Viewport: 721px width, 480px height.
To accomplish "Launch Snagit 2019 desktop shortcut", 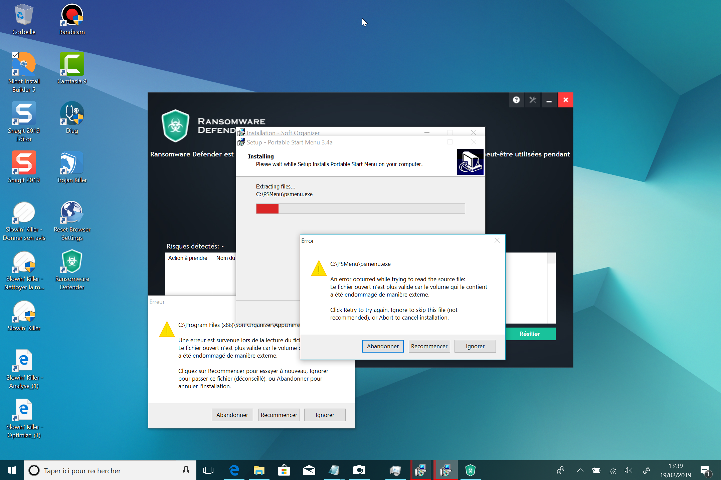I will point(24,167).
